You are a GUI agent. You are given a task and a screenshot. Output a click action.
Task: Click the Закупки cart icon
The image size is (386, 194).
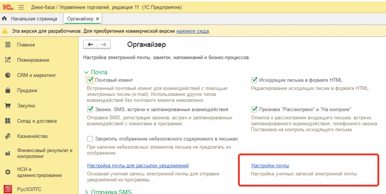[8, 106]
